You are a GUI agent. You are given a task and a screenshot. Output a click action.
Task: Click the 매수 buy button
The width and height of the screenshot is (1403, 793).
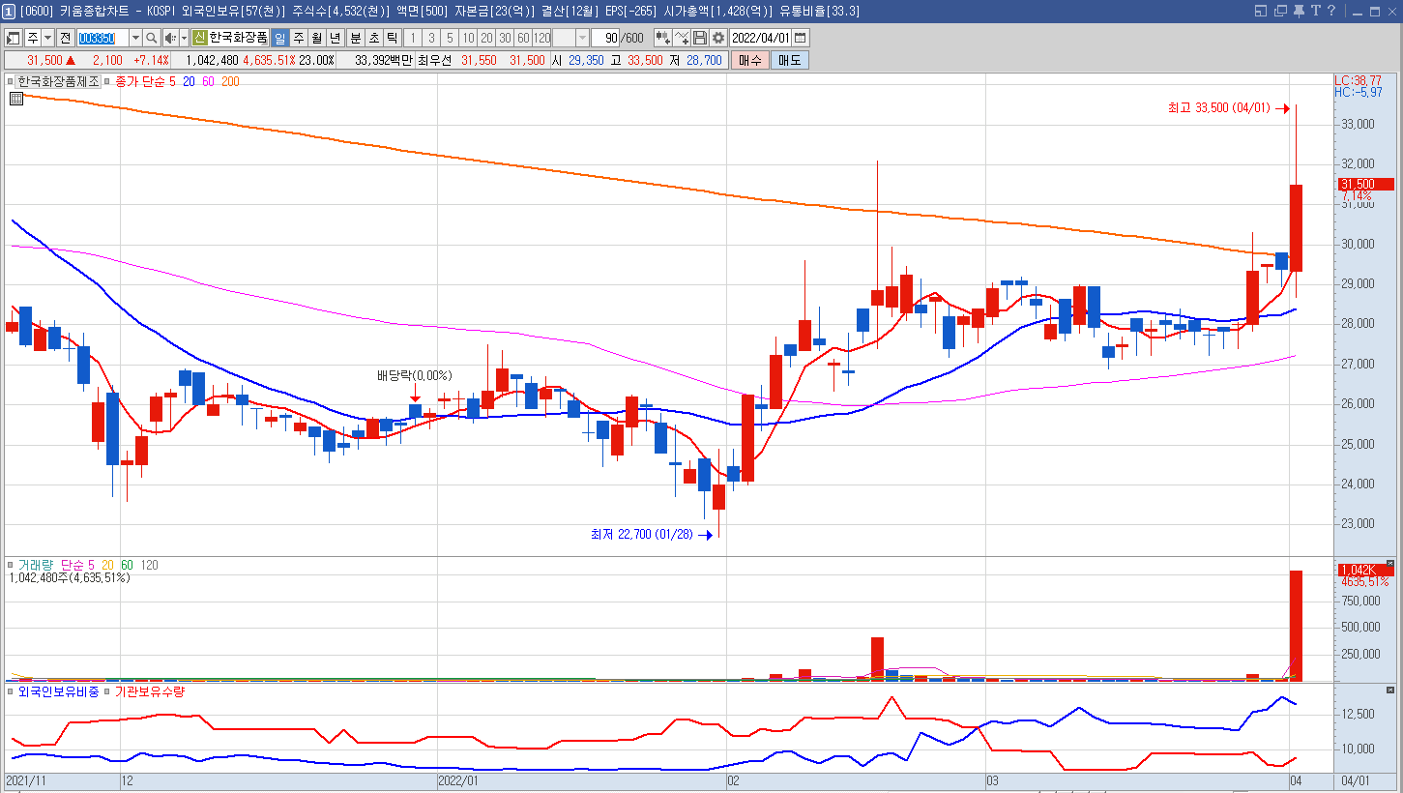[x=749, y=60]
